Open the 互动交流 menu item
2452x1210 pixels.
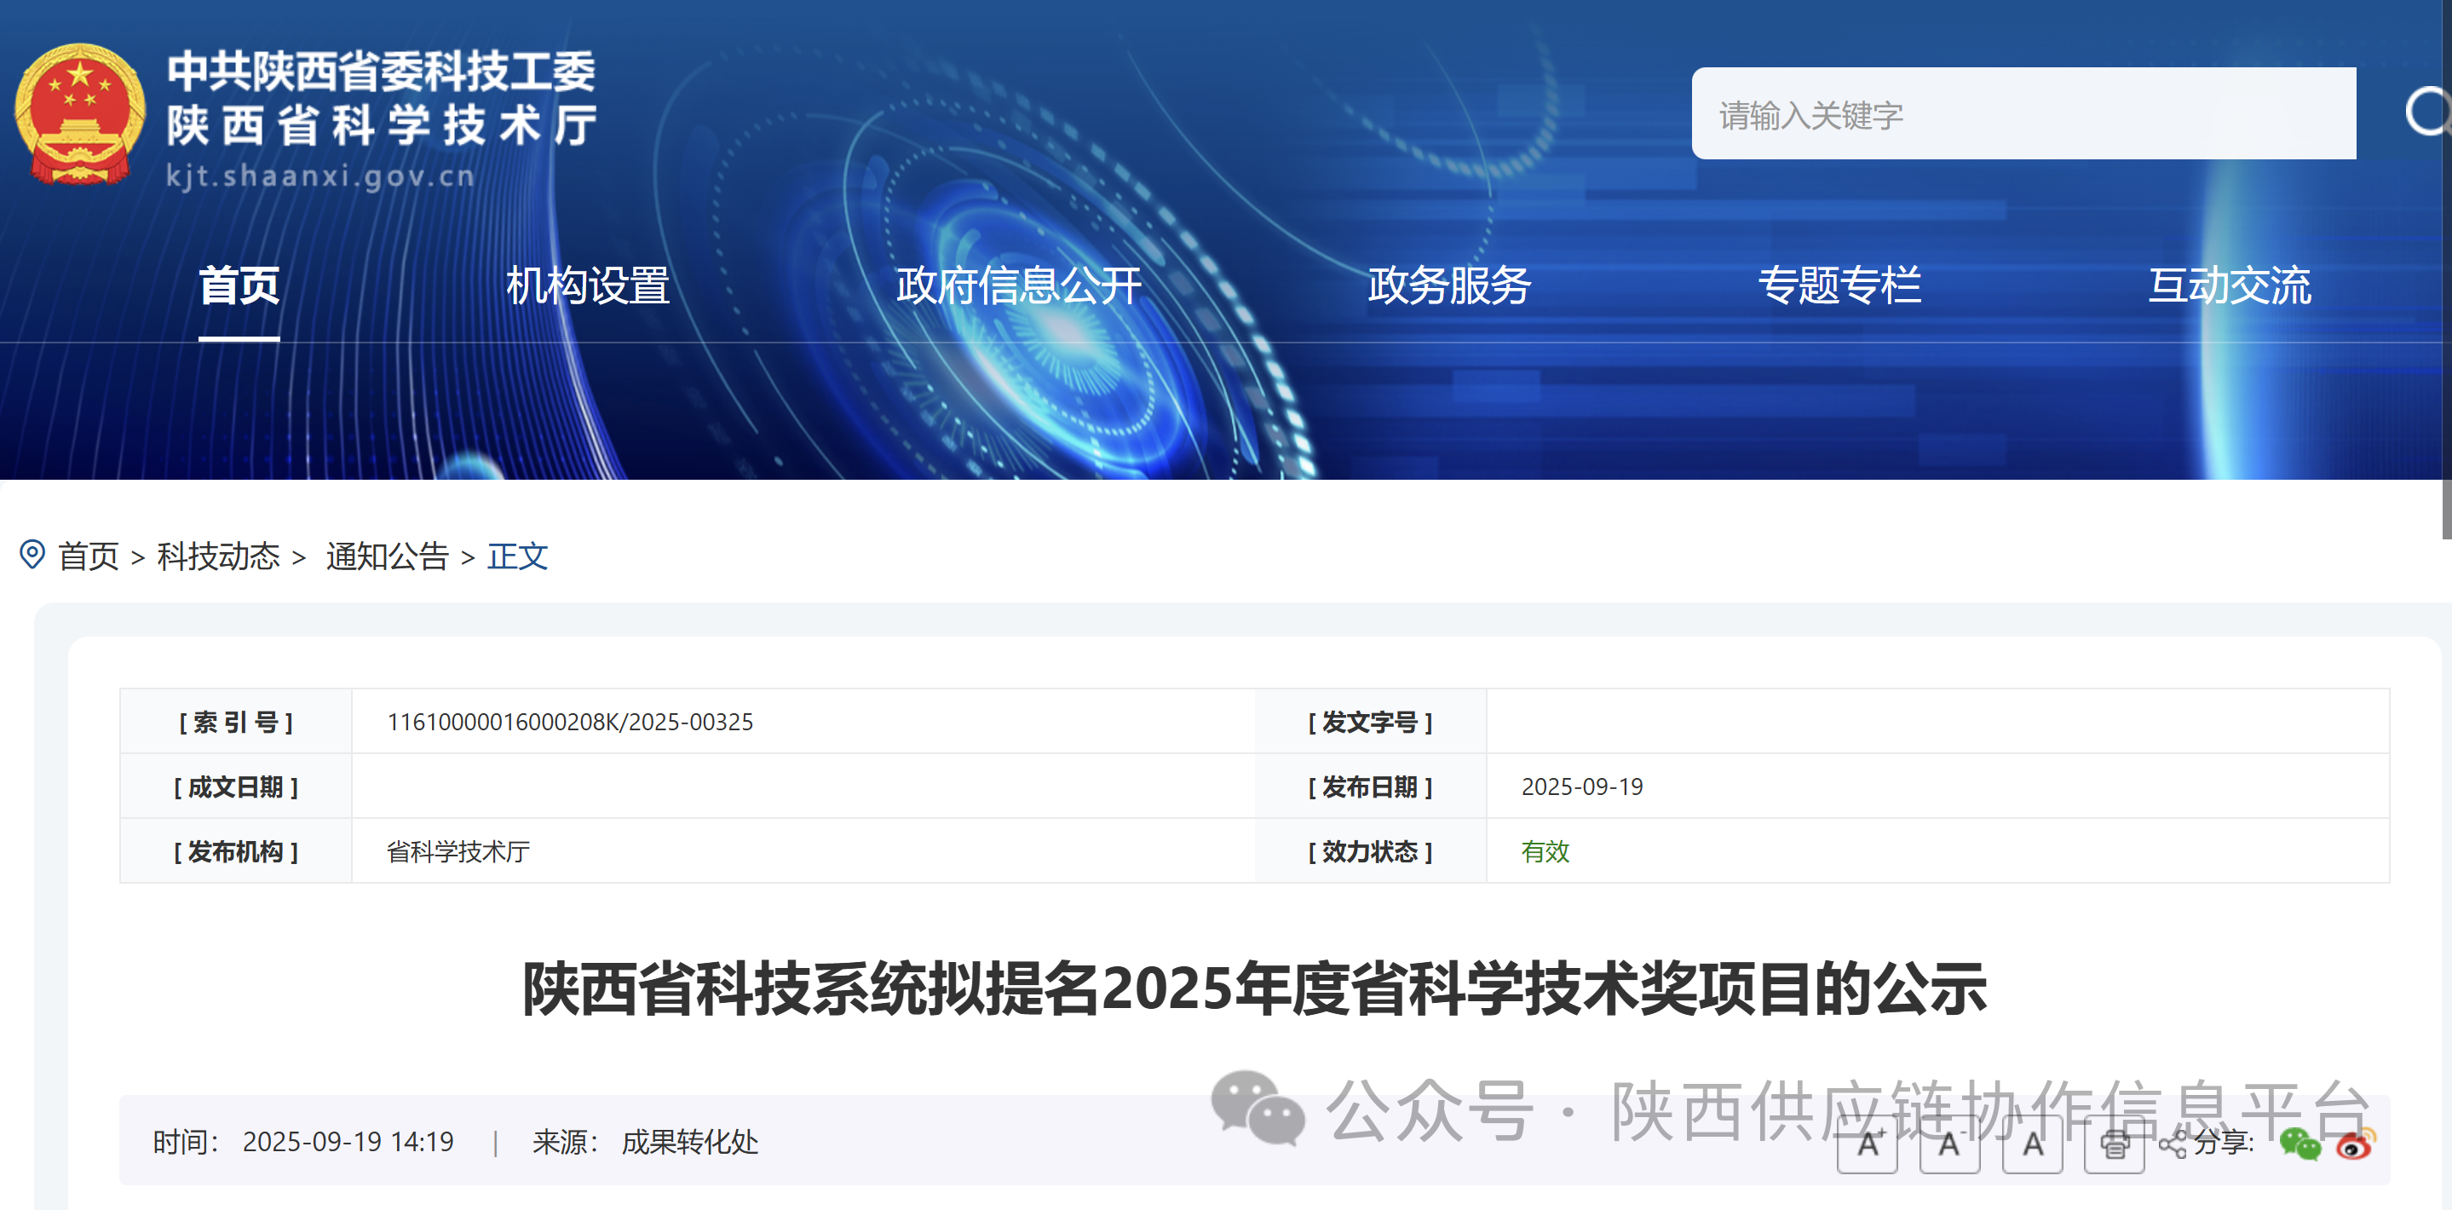pos(2228,285)
